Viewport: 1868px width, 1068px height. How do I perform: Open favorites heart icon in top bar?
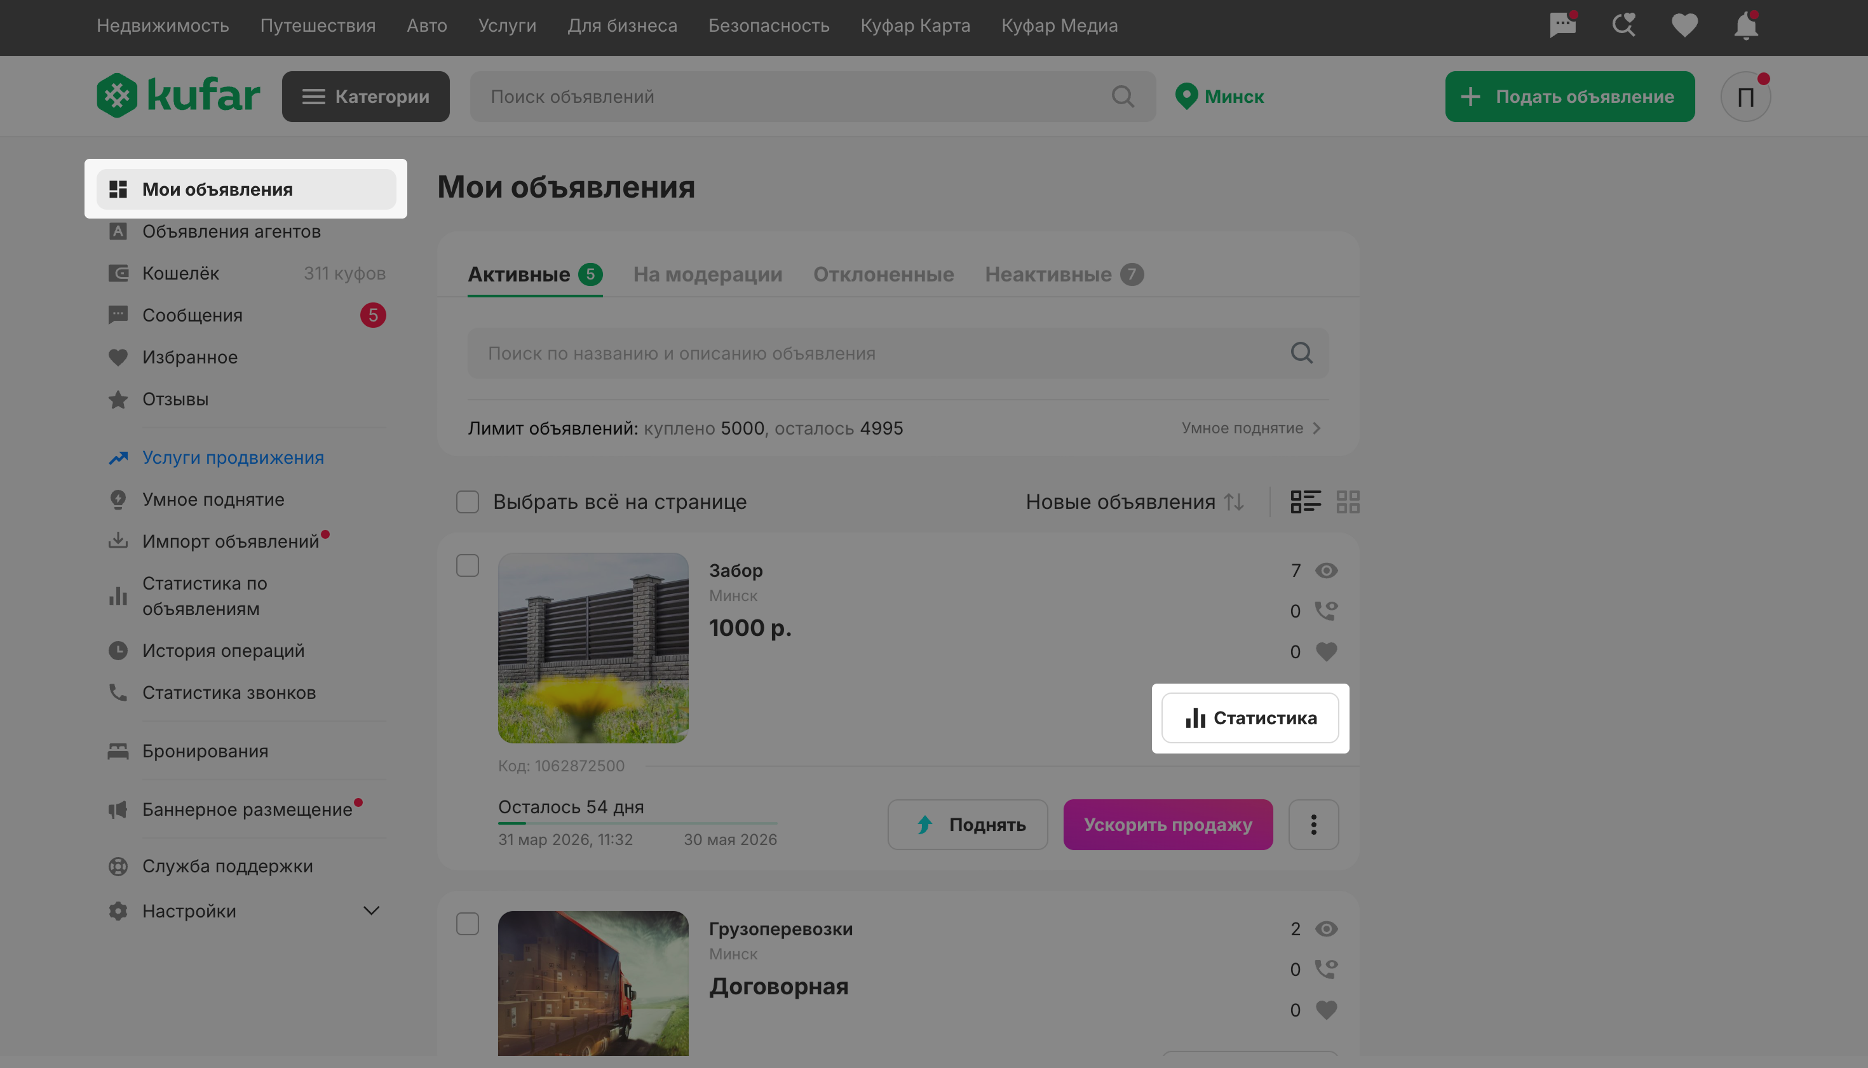point(1684,25)
